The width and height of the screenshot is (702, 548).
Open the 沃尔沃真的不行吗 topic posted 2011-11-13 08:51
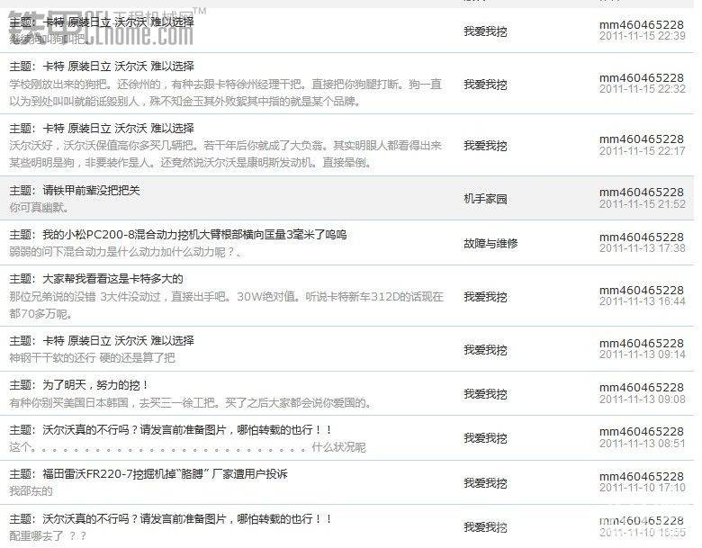tap(187, 430)
